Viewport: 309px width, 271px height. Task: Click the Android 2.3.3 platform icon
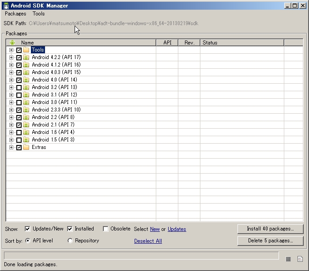point(26,110)
